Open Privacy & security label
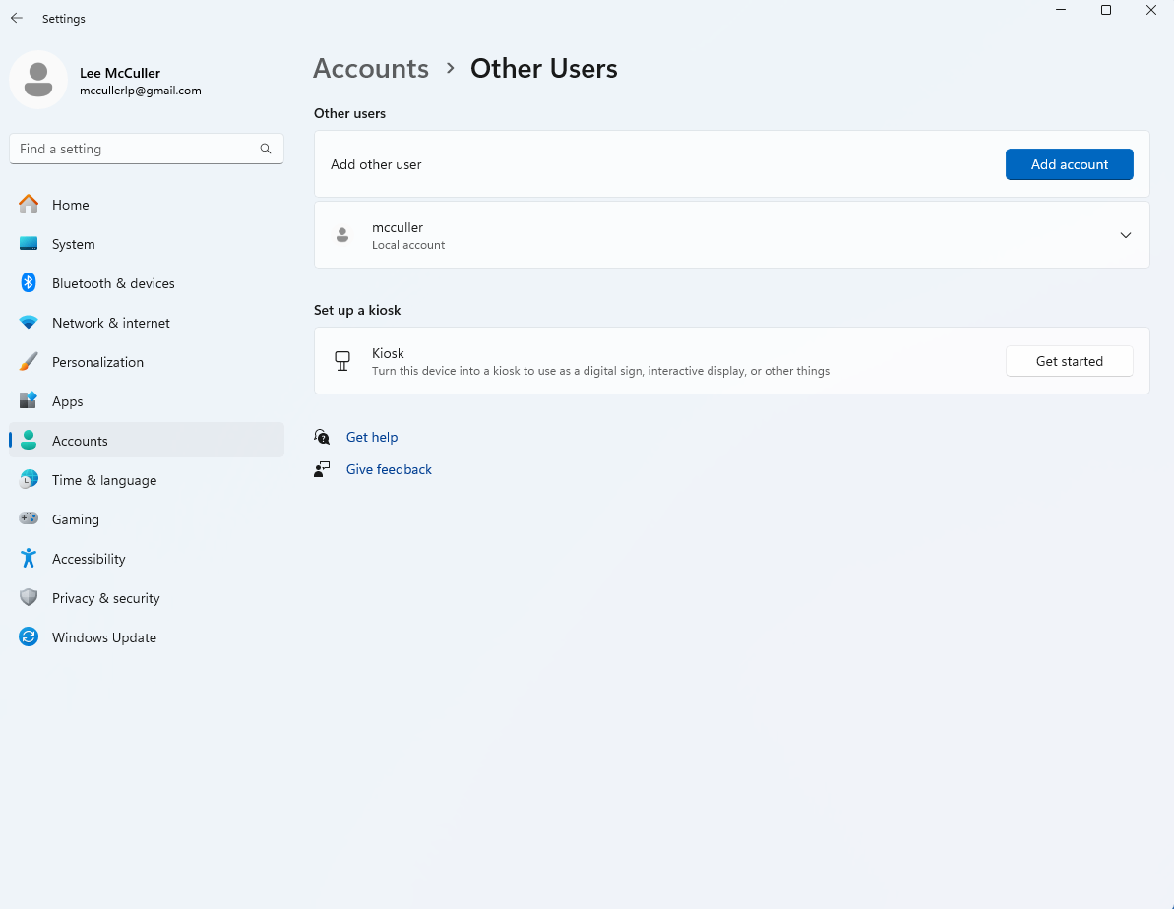Screen dimensions: 1174x909 (x=105, y=598)
